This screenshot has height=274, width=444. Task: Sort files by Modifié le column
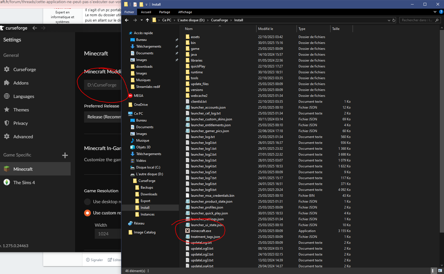coord(265,29)
